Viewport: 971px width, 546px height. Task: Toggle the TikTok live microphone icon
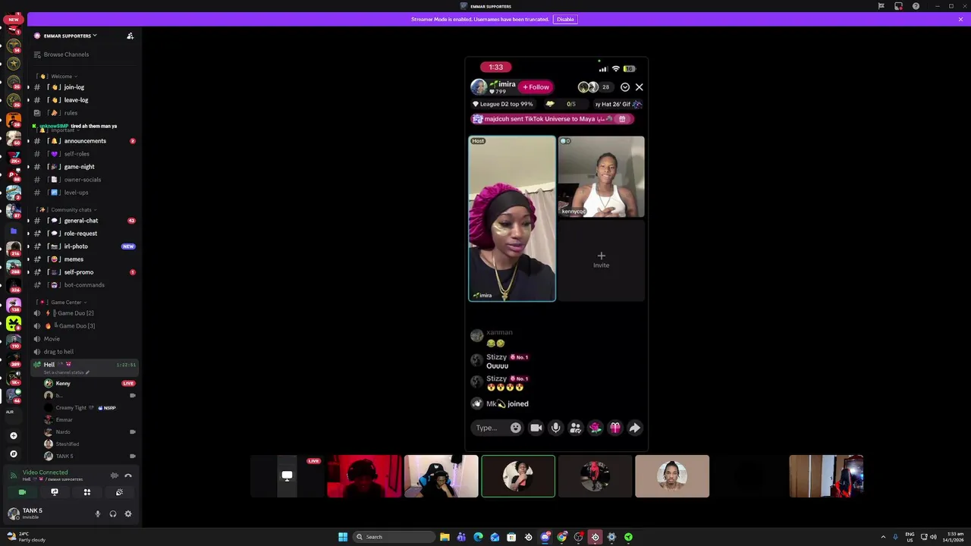[x=556, y=428]
